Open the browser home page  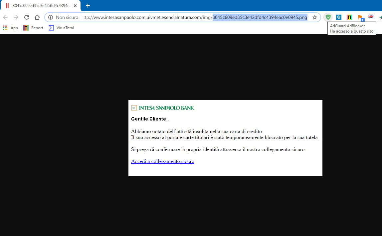(x=37, y=17)
